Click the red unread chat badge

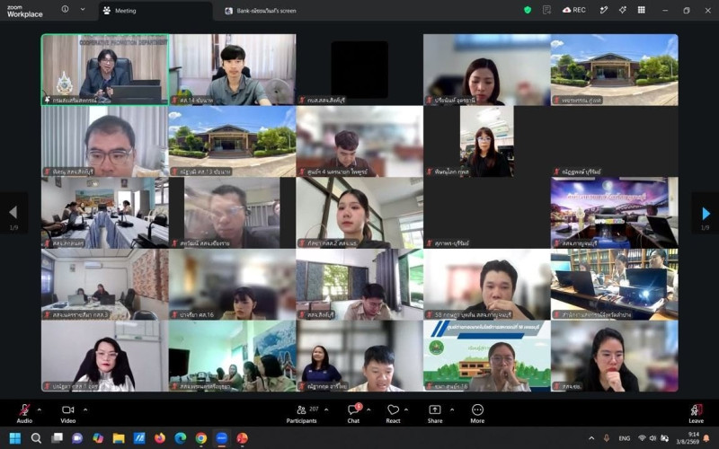click(359, 407)
